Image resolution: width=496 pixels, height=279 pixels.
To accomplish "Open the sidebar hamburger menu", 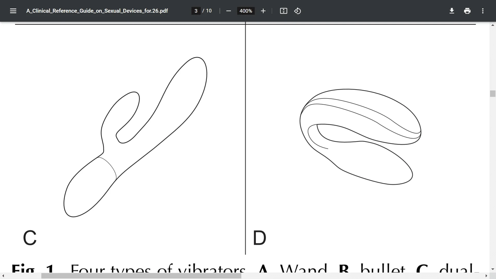I will [x=13, y=11].
